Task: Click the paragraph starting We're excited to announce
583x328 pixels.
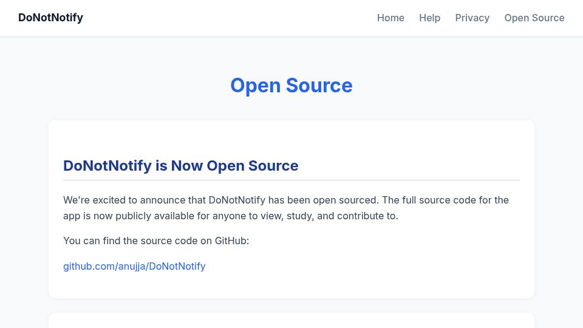Action: coord(286,208)
